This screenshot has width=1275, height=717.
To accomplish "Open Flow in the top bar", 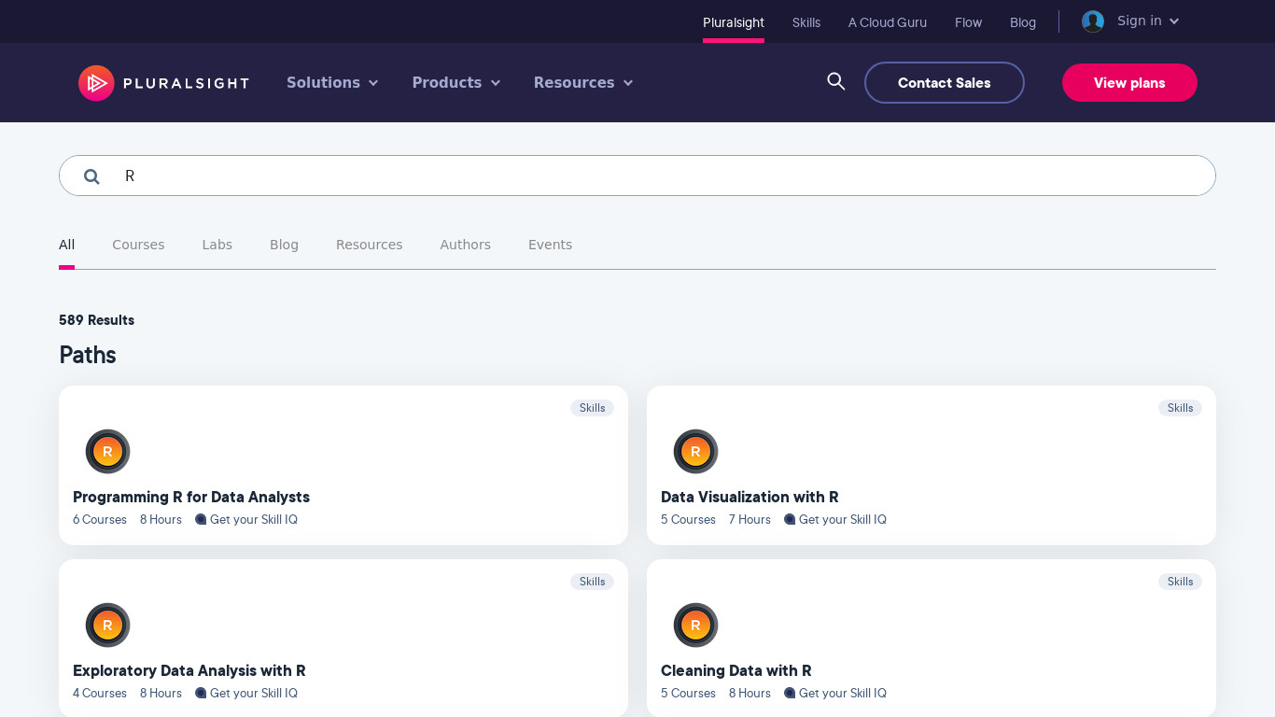I will [969, 22].
